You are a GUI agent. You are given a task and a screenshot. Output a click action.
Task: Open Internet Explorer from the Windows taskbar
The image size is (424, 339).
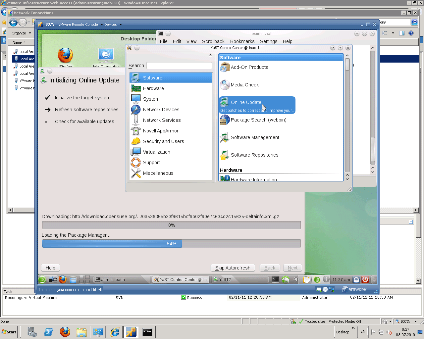click(x=115, y=332)
